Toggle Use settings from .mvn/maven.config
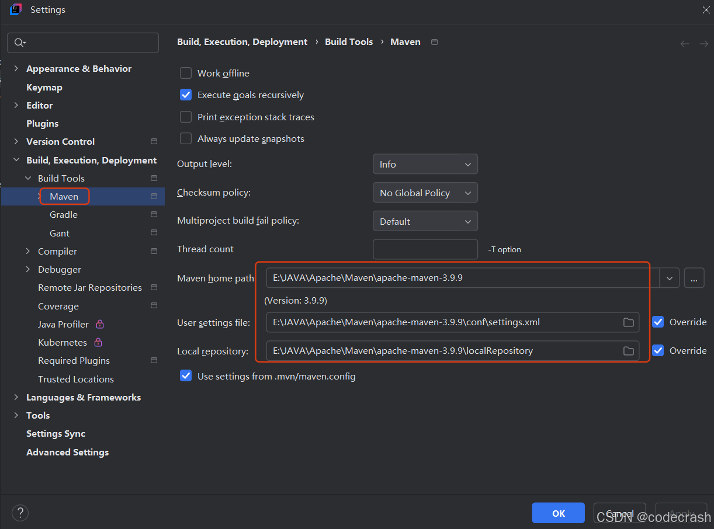 point(186,376)
